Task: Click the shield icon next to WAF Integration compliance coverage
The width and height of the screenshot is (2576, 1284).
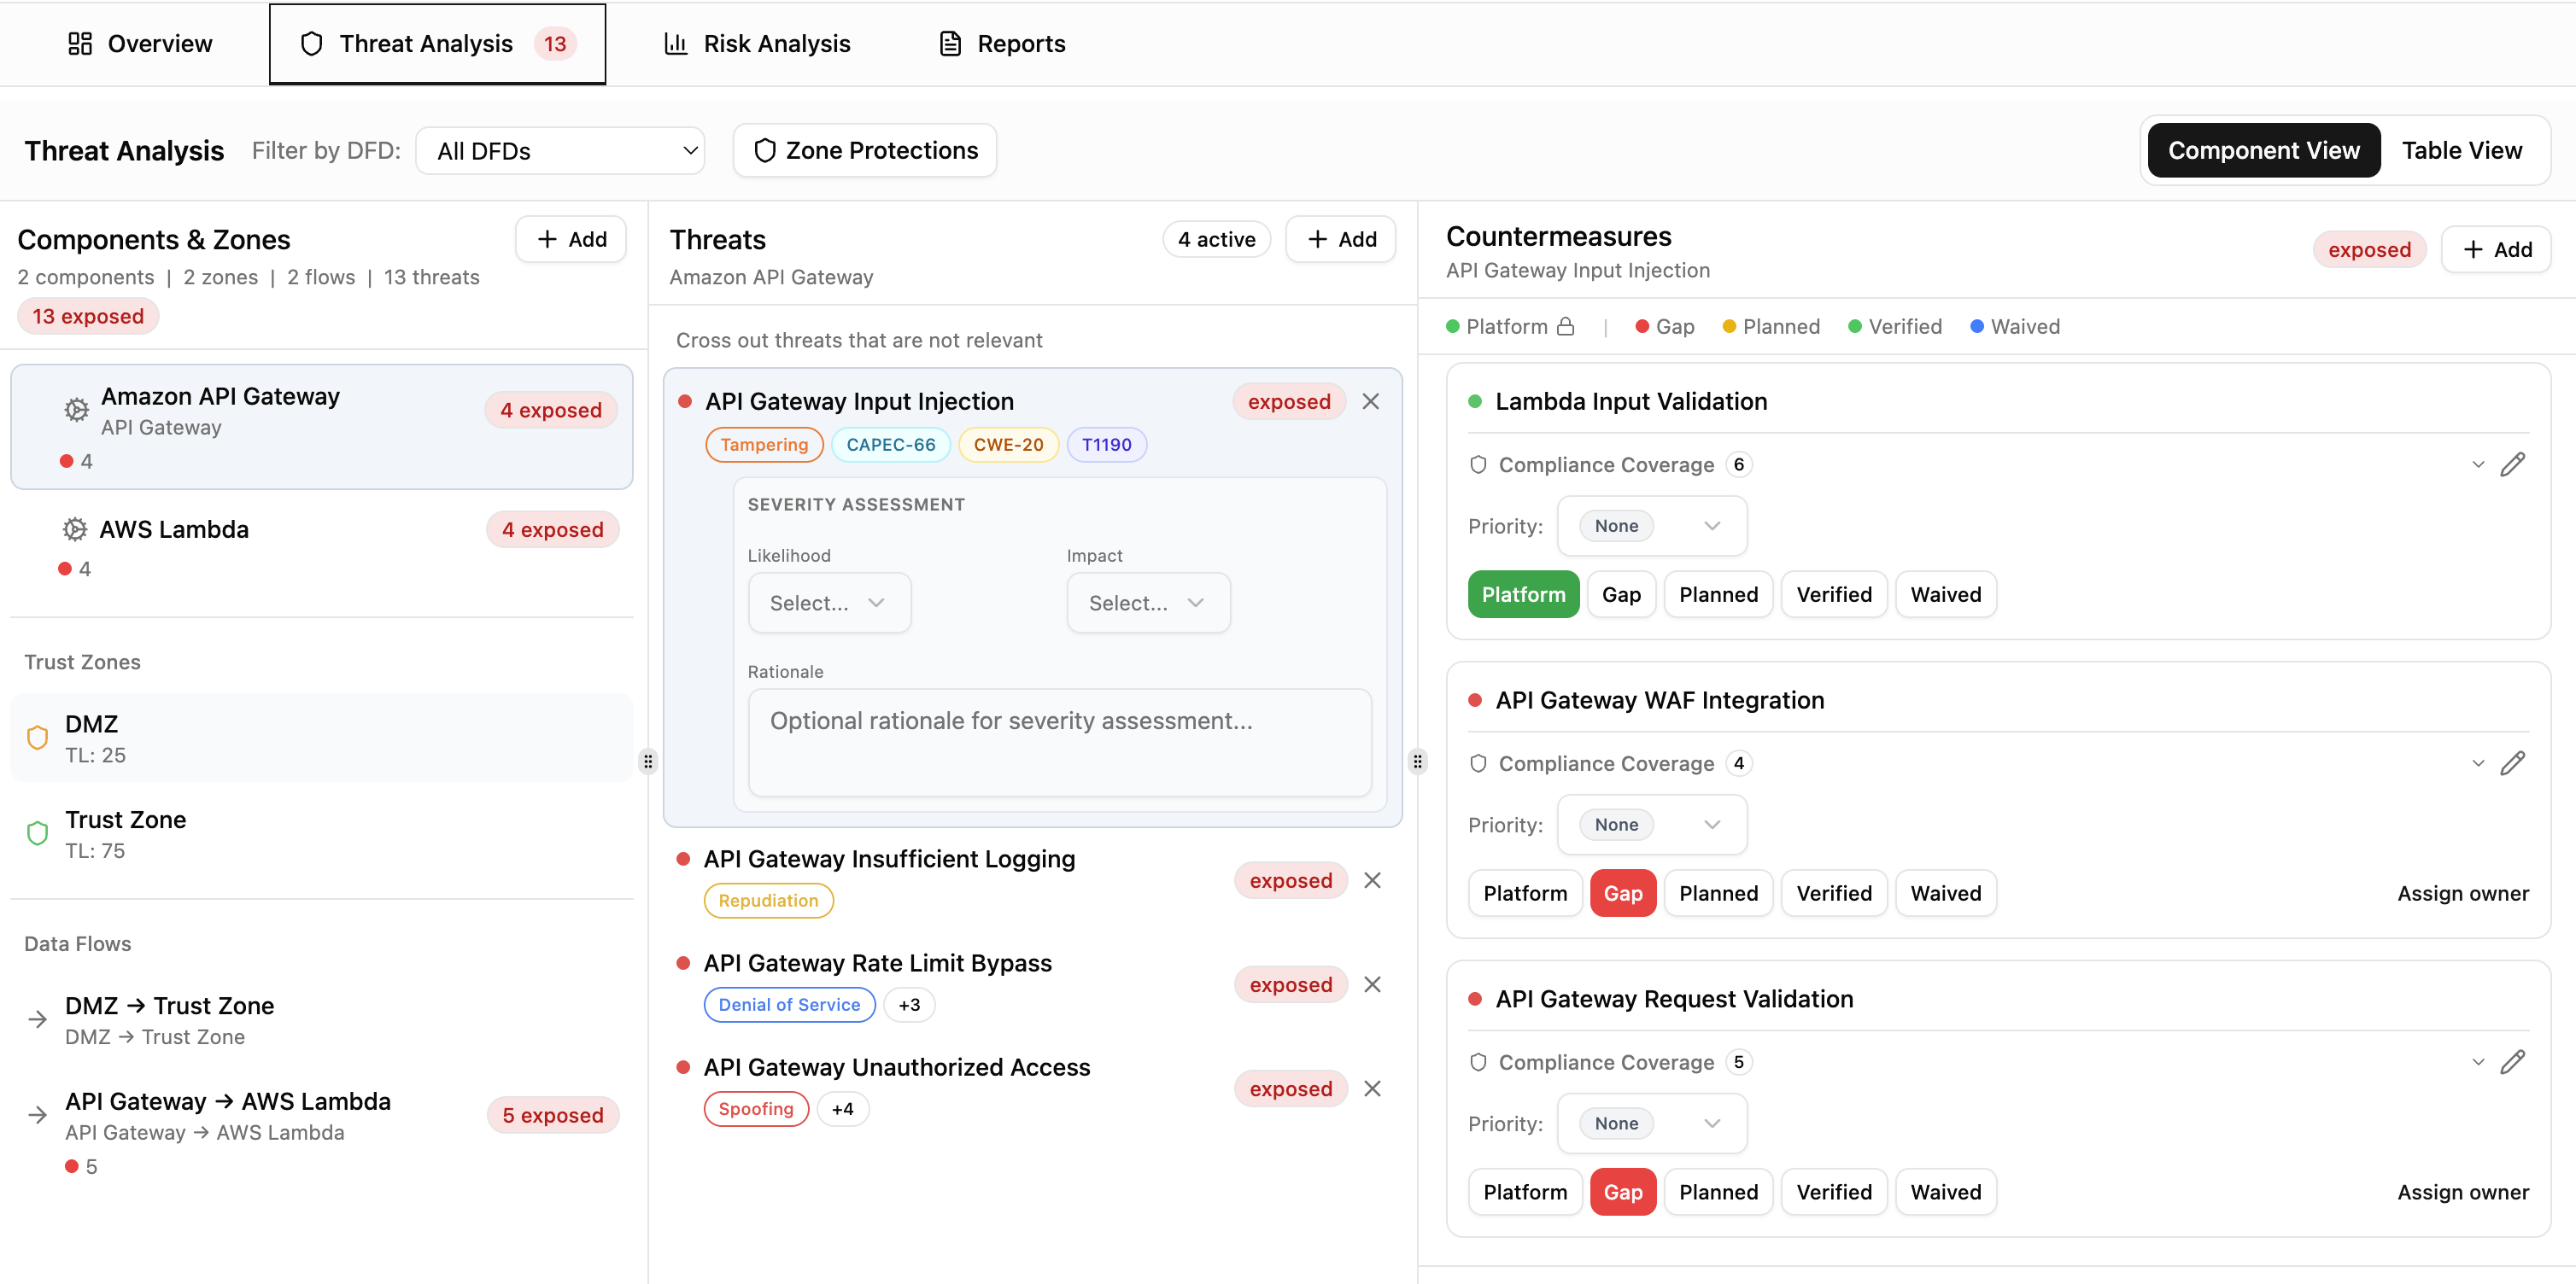Action: (1478, 762)
